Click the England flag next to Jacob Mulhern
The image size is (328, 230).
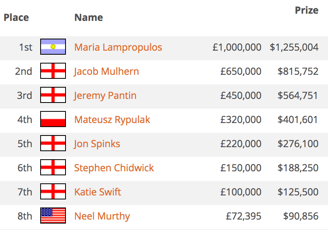click(53, 71)
